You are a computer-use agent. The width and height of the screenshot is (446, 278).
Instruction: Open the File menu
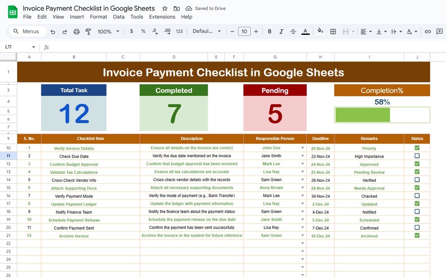point(27,17)
